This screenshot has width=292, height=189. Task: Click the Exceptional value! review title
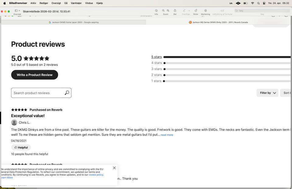[28, 116]
